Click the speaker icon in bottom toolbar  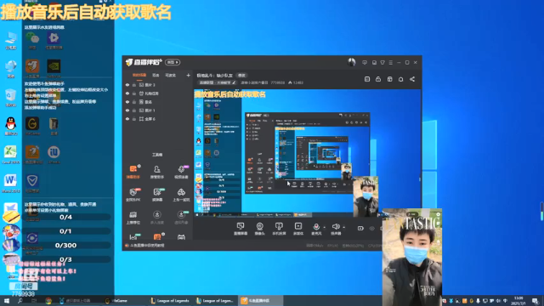336,227
